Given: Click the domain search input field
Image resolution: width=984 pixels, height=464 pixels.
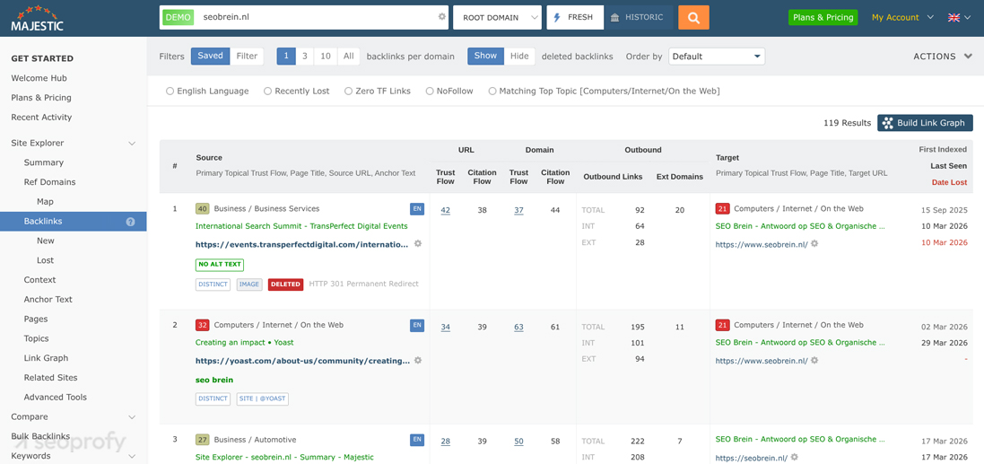Looking at the screenshot, I should click(314, 17).
